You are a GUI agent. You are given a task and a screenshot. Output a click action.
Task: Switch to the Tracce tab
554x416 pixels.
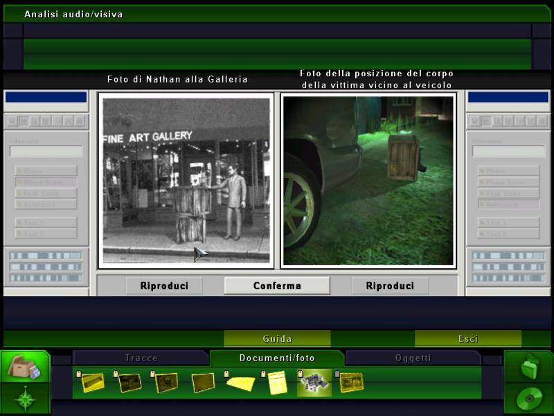[x=141, y=358]
